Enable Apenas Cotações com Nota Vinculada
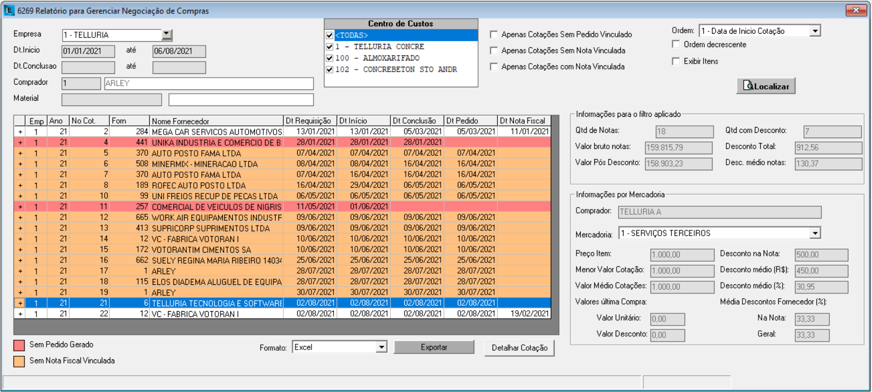Screen dimensions: 872x392 [x=494, y=66]
